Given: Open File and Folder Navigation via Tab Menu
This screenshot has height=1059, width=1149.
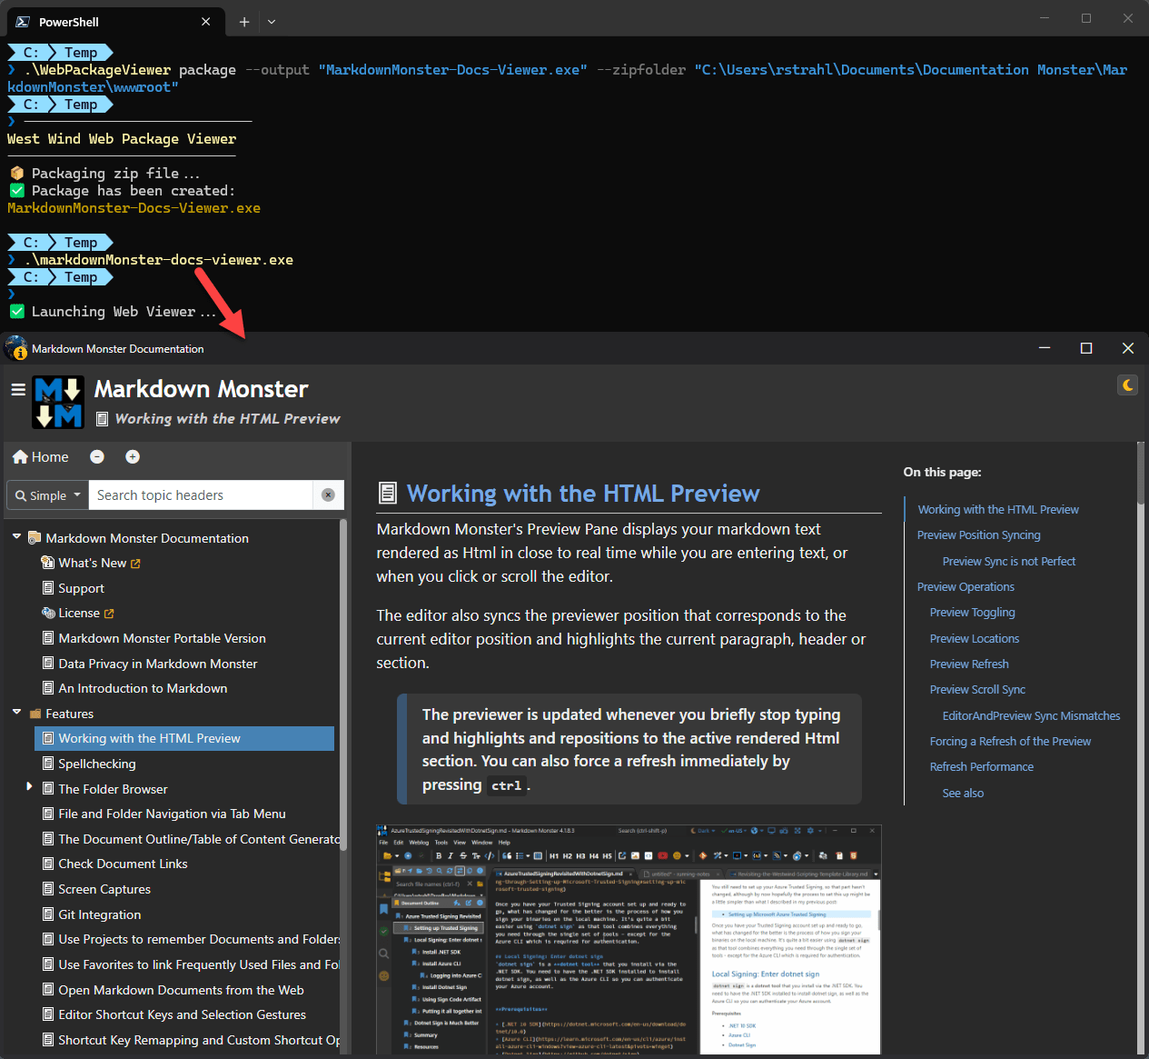Looking at the screenshot, I should pos(172,814).
